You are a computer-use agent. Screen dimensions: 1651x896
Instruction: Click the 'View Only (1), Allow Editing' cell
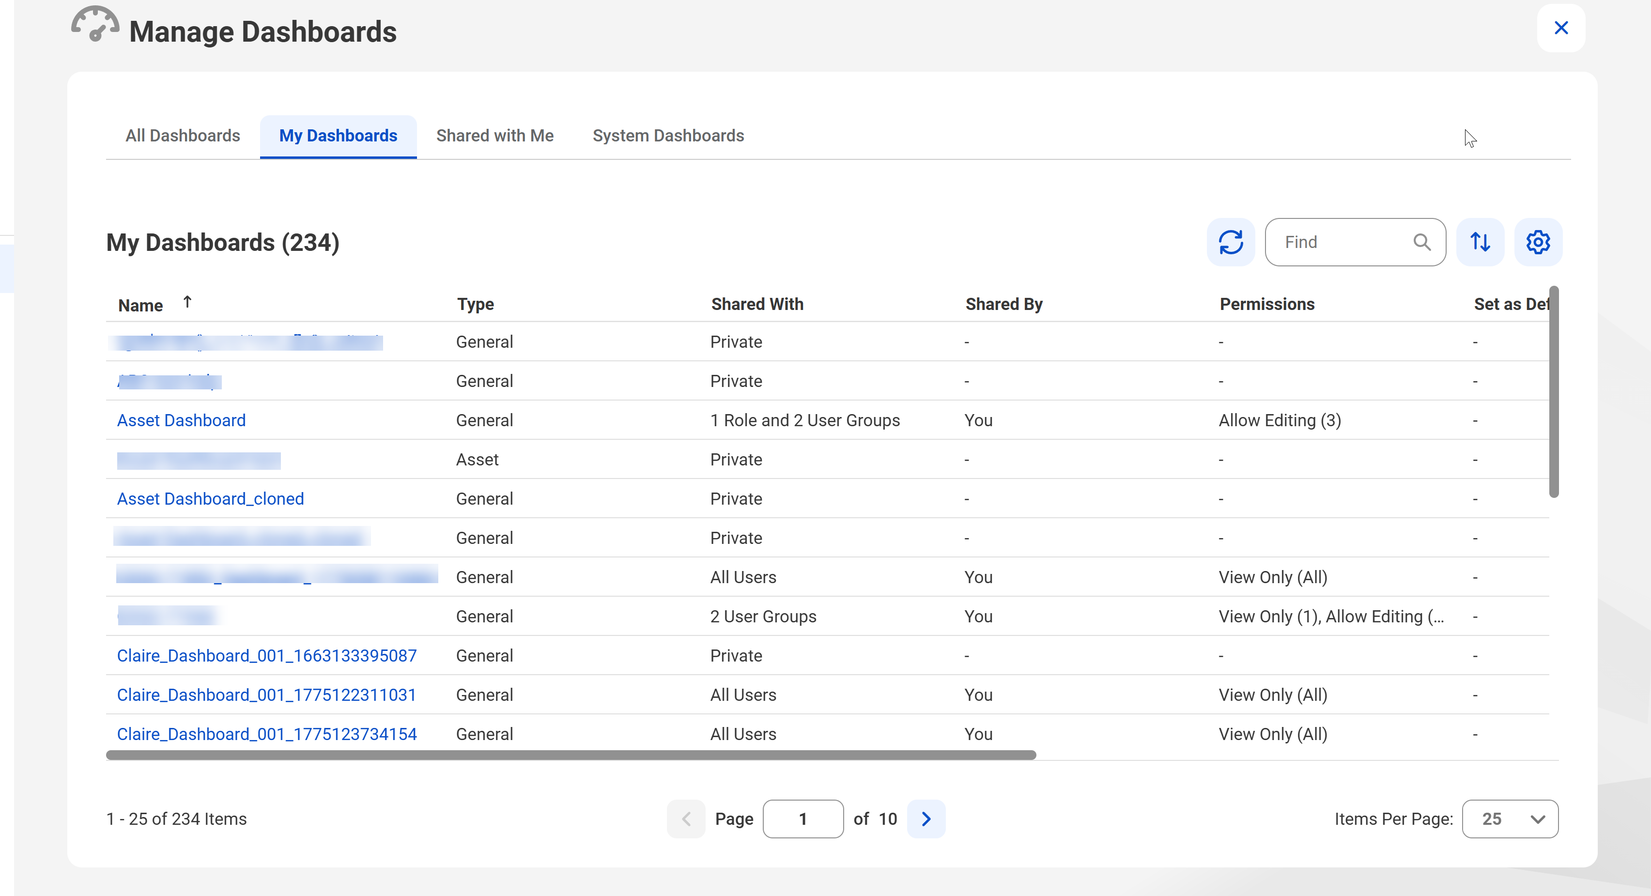[1331, 617]
